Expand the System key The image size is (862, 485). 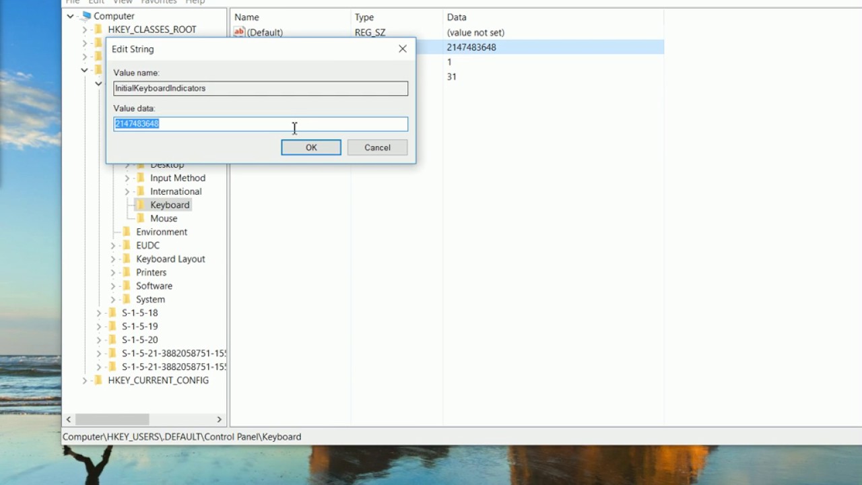click(112, 299)
